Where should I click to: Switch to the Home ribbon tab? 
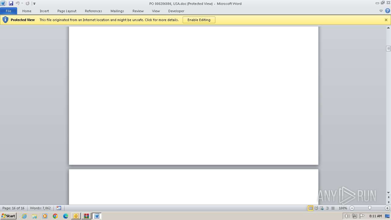tap(27, 11)
